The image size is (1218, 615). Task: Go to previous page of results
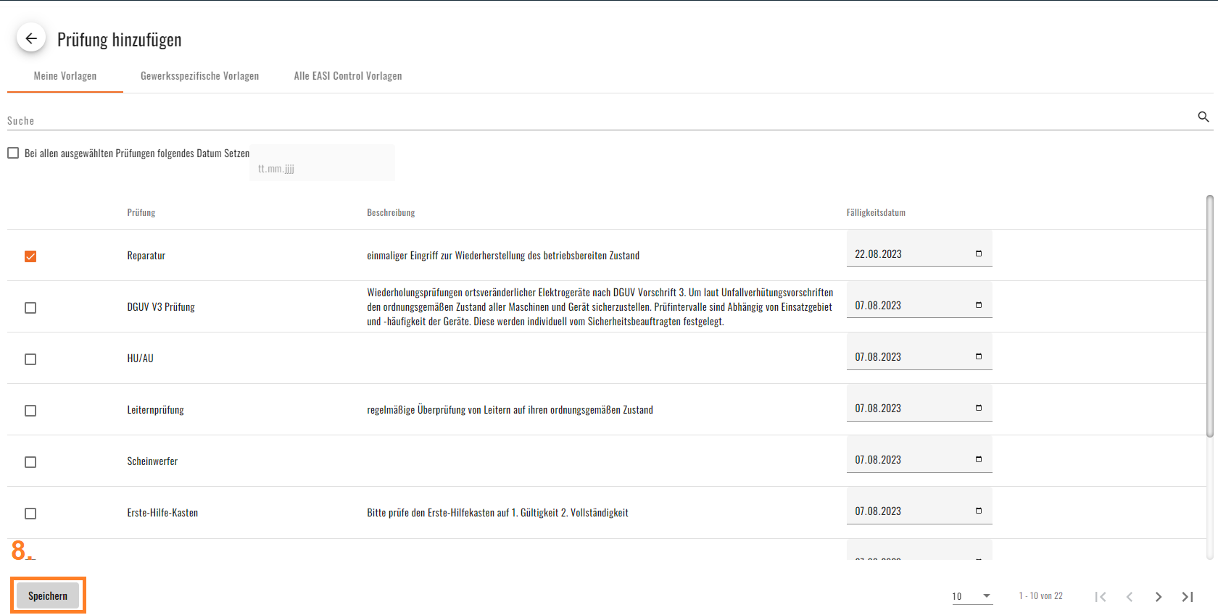[1130, 597]
